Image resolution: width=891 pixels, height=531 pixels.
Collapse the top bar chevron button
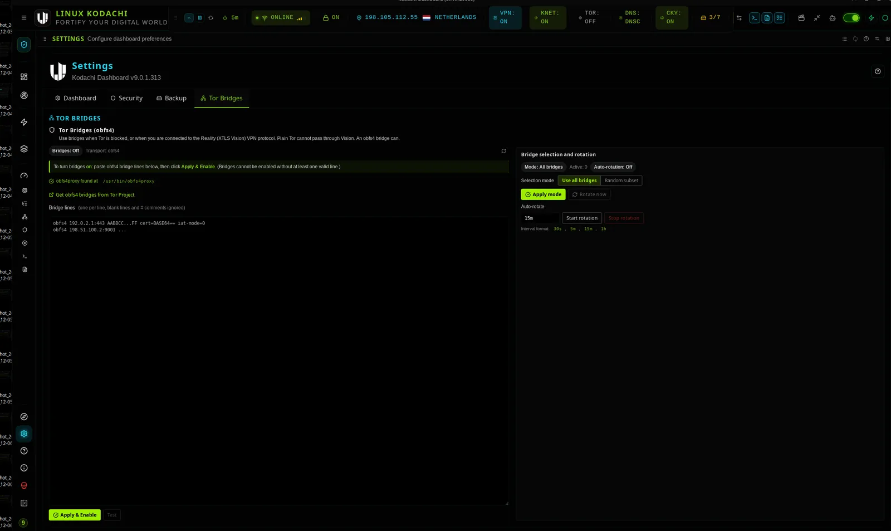click(189, 18)
